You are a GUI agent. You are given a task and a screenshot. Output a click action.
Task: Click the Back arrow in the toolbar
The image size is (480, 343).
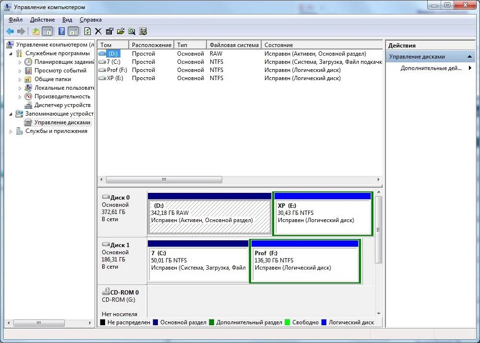coord(10,31)
